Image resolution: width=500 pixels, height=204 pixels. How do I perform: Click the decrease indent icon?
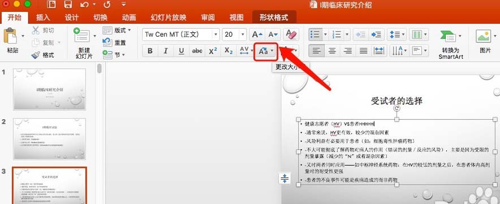(361, 34)
